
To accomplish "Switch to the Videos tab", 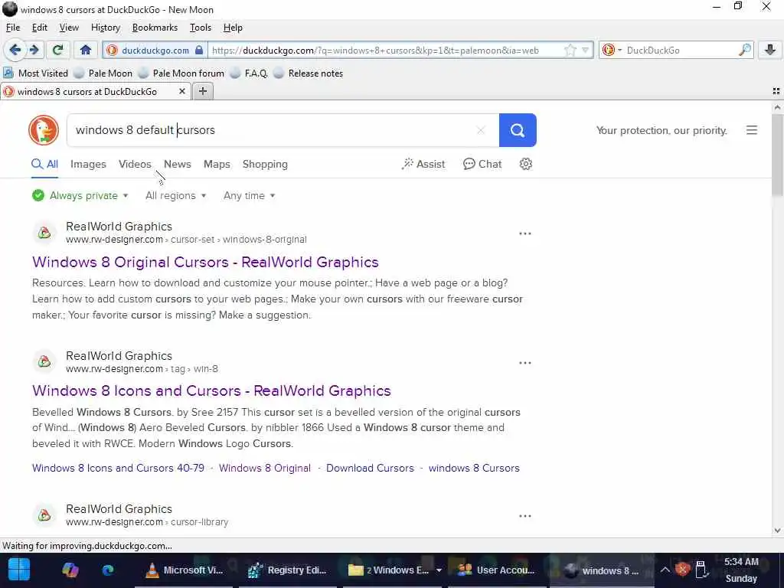I will (135, 164).
